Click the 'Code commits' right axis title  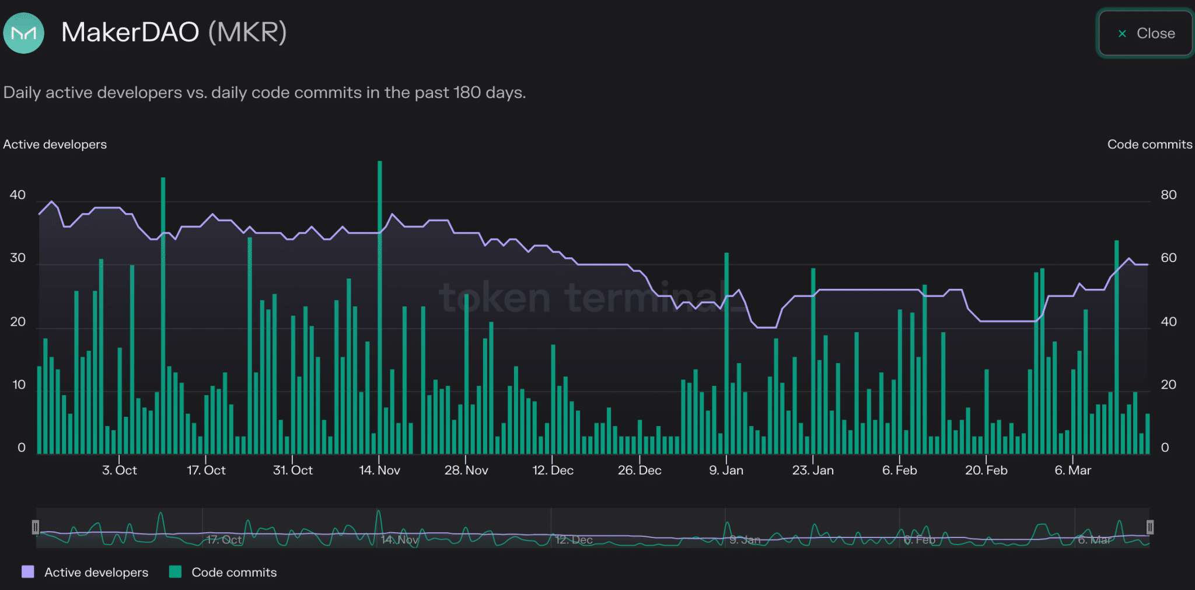1149,145
